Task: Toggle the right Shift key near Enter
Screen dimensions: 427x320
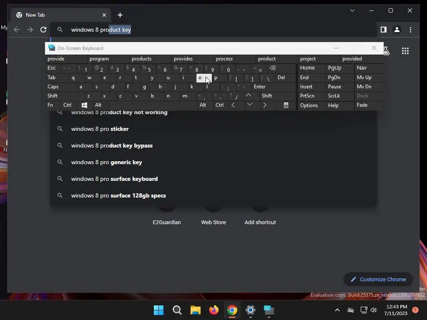Action: [277, 96]
